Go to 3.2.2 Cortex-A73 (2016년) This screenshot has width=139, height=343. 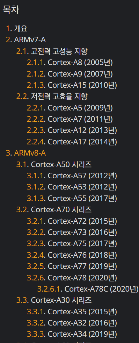click(72, 233)
